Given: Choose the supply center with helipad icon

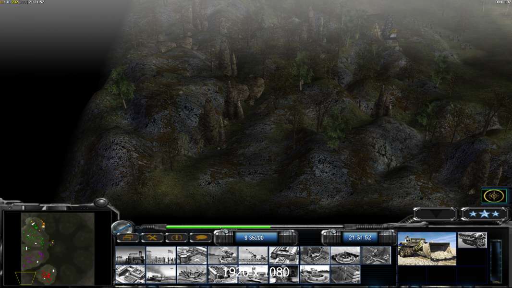Looking at the screenshot, I should point(192,255).
